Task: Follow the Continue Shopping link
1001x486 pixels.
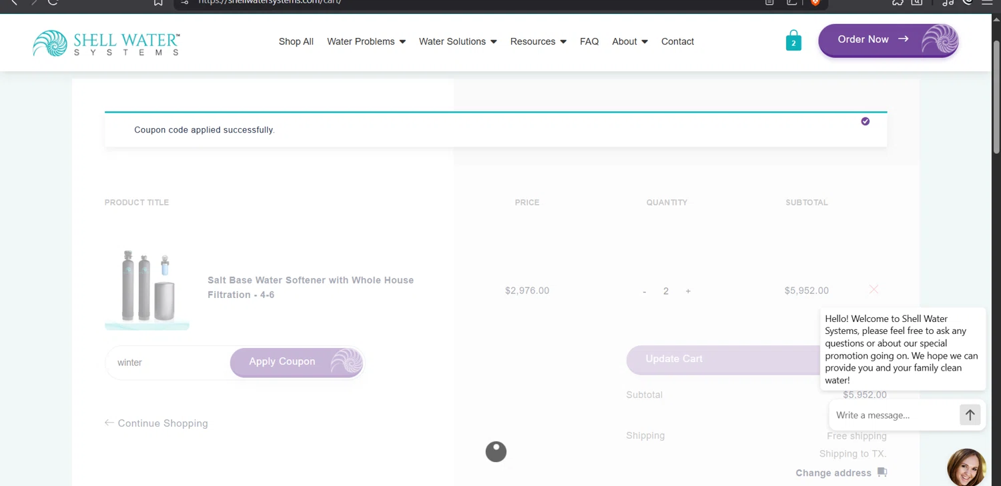Action: (156, 423)
